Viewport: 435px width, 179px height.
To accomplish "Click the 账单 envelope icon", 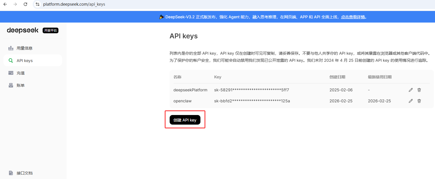I will (11, 85).
